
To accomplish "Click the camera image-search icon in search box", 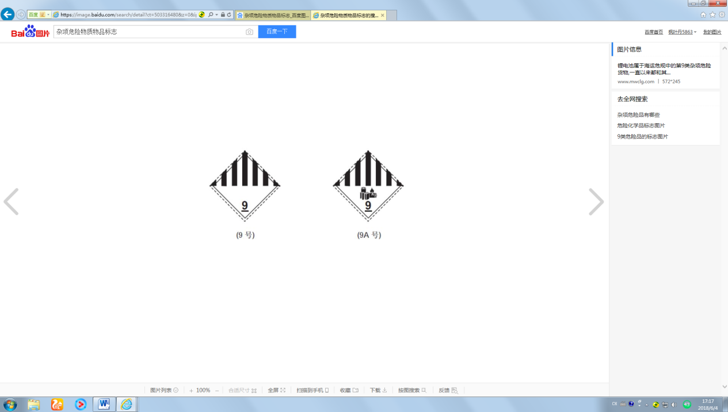I will (x=249, y=32).
